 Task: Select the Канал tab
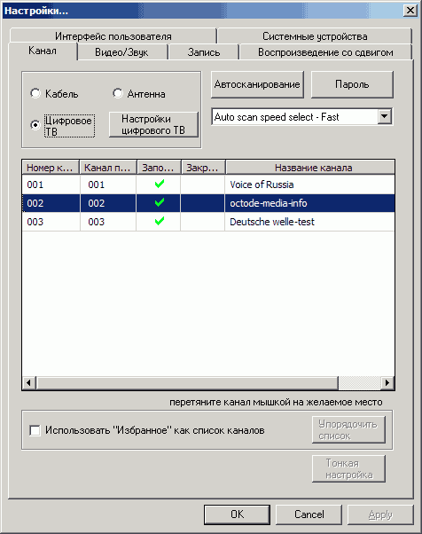pyautogui.click(x=43, y=51)
